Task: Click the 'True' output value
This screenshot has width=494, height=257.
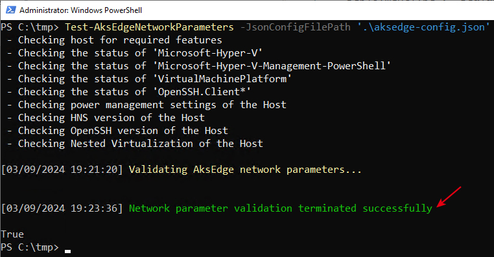Action: pos(12,234)
